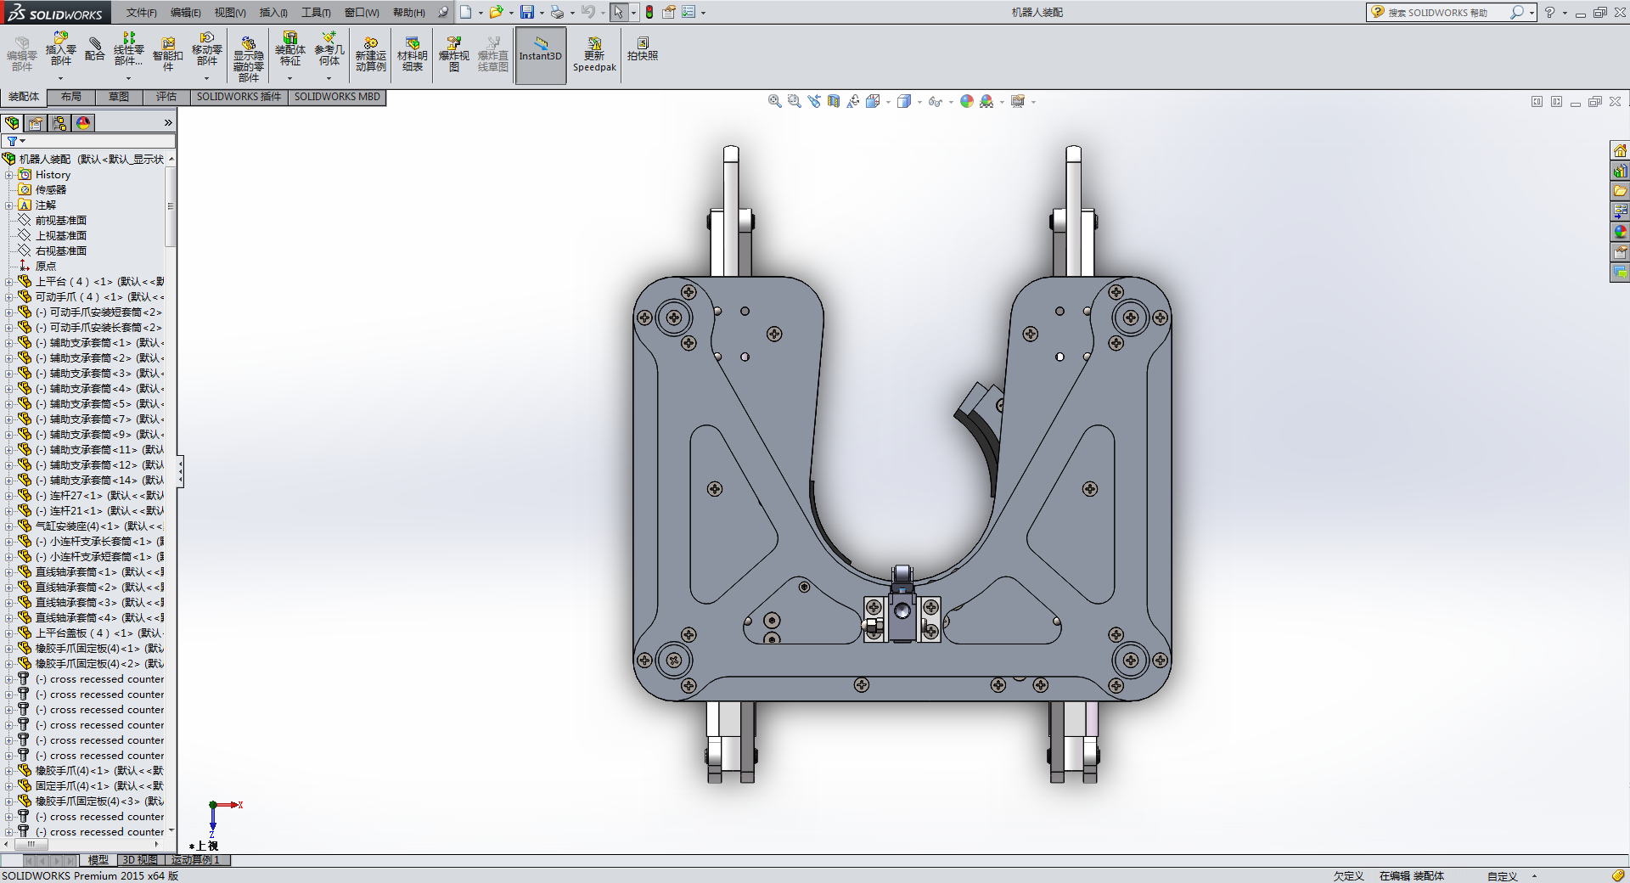
Task: Select the Mate (配合) tool
Action: [94, 49]
